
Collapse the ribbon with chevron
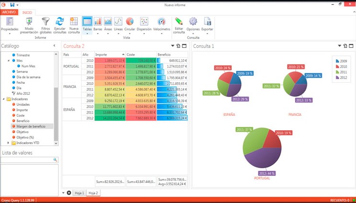(354, 12)
